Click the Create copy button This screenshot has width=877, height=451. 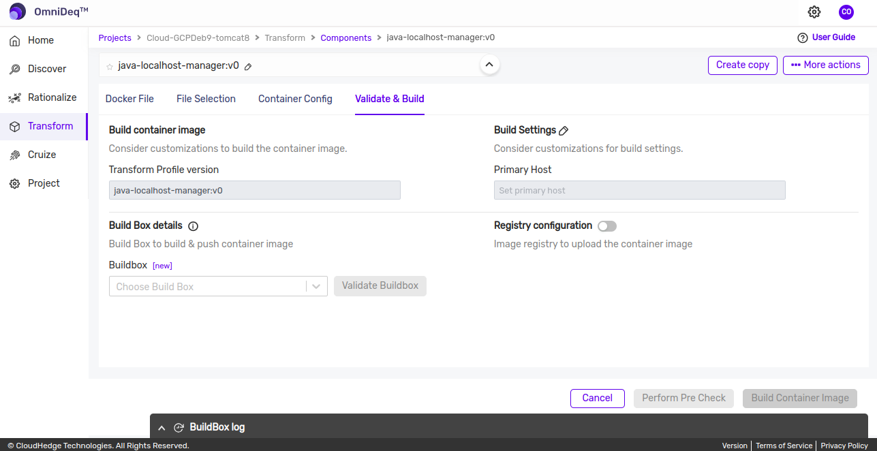tap(743, 65)
